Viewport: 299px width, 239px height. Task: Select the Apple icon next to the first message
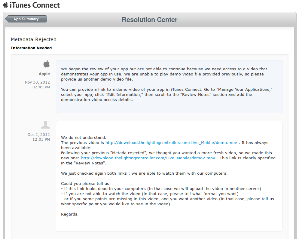[x=47, y=64]
